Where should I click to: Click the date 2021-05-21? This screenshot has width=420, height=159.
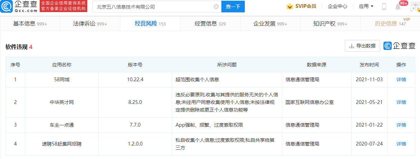click(369, 102)
